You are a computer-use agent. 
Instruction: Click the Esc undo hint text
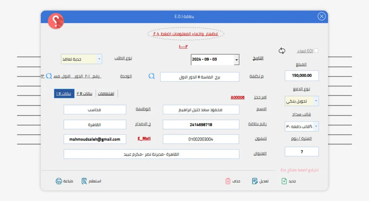[x=299, y=170]
